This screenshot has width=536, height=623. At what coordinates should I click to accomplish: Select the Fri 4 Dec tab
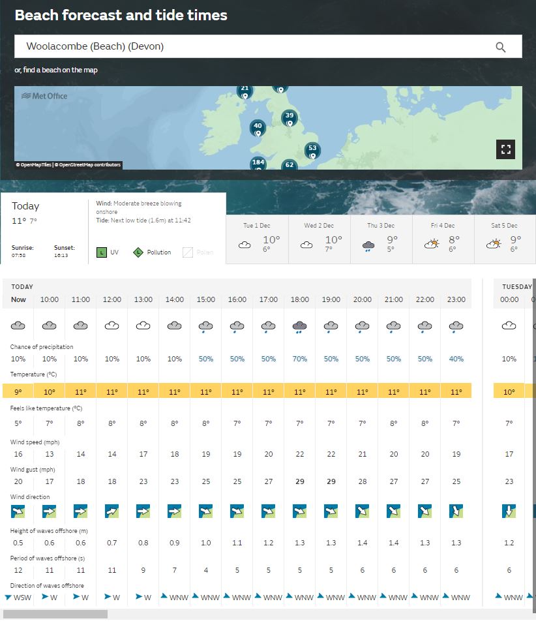click(443, 239)
